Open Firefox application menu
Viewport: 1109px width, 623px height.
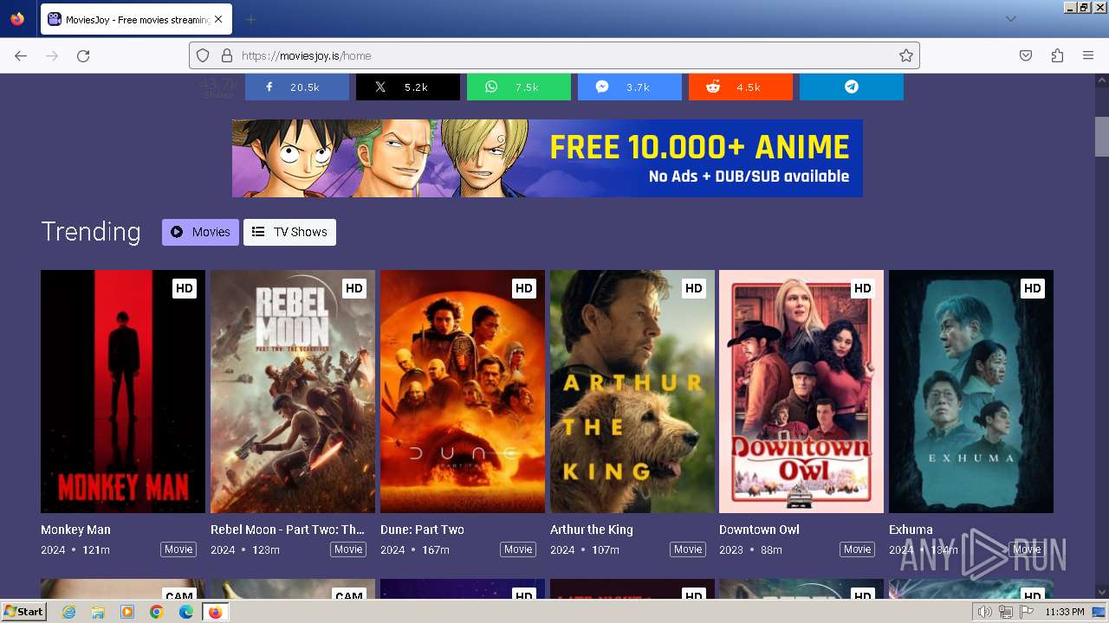[1088, 55]
